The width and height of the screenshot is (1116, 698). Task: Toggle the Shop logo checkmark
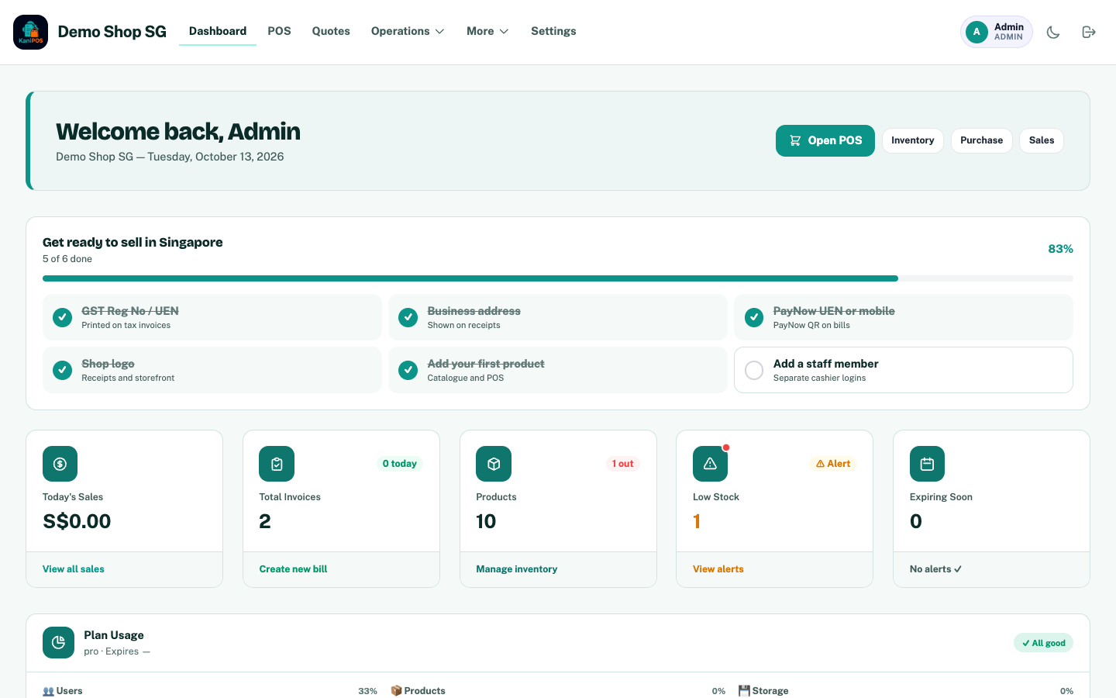62,370
